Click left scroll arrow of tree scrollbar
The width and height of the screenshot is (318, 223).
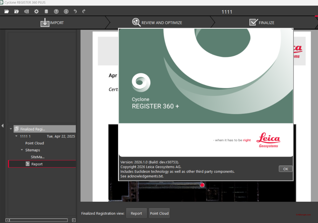7,220
